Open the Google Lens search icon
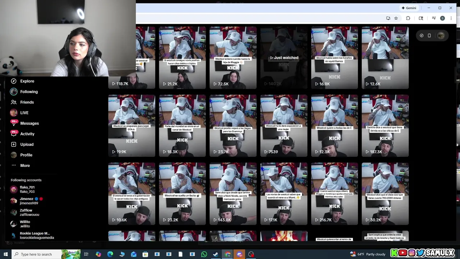460x259 pixels. click(x=421, y=18)
